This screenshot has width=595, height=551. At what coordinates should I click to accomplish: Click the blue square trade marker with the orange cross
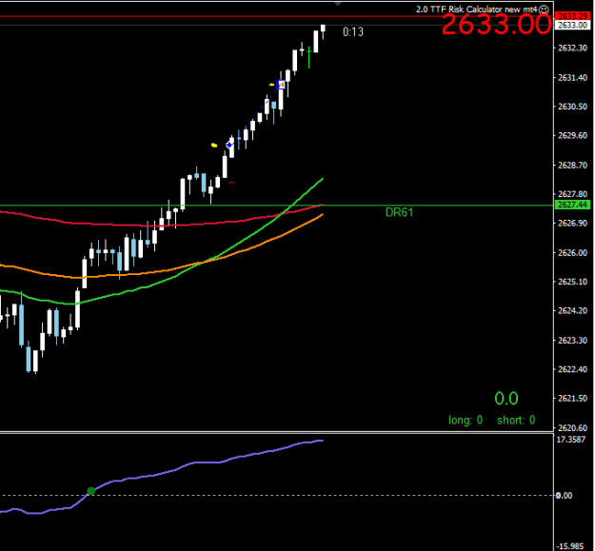coord(281,84)
